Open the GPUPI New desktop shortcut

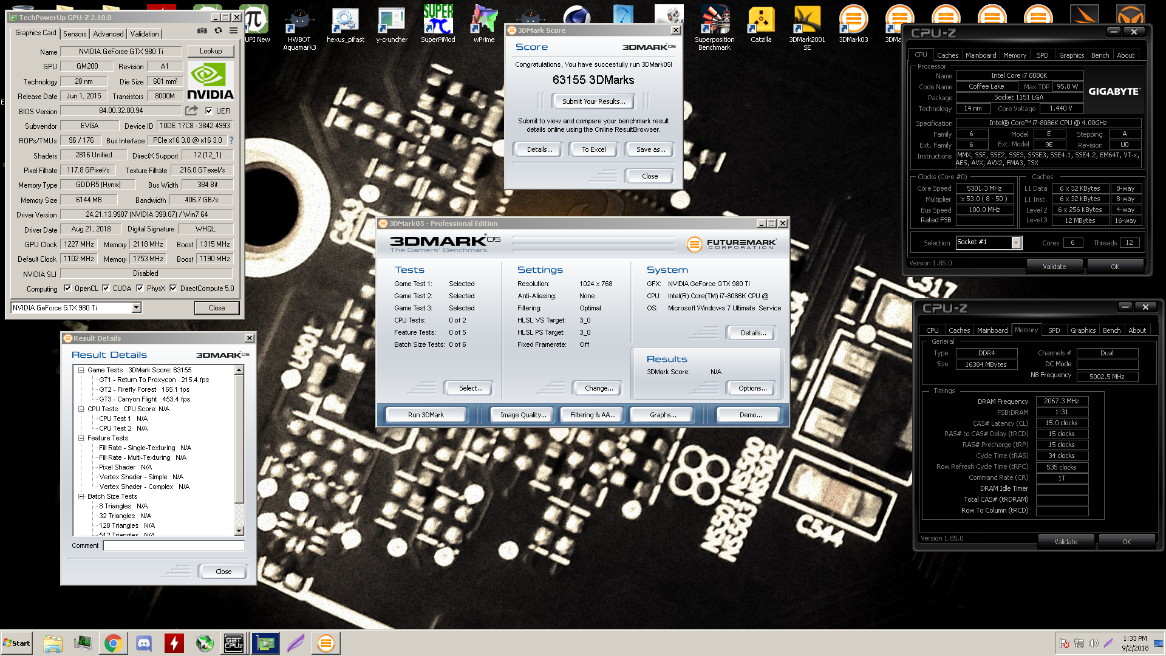point(256,24)
